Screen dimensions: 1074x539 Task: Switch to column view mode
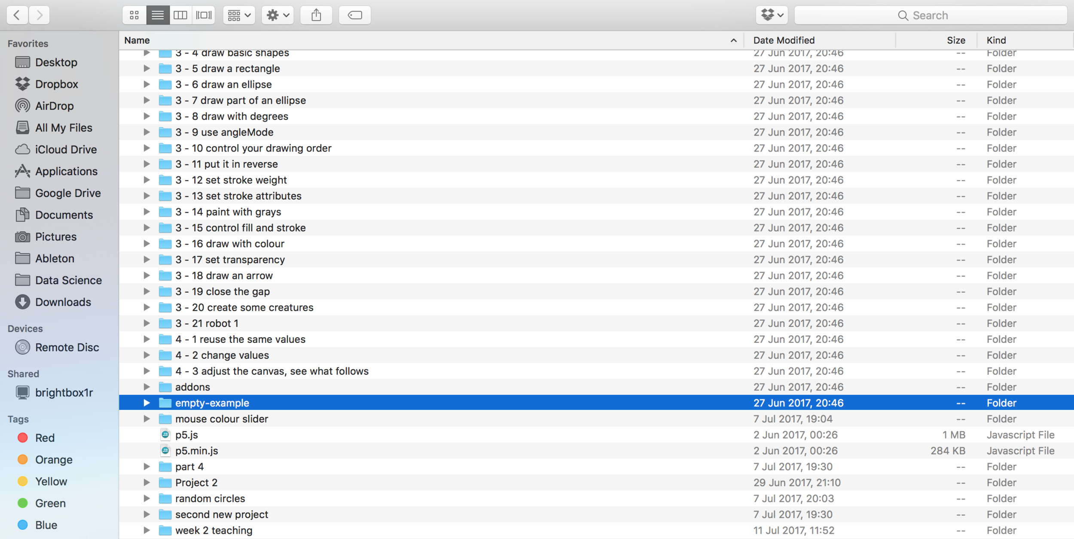tap(180, 15)
